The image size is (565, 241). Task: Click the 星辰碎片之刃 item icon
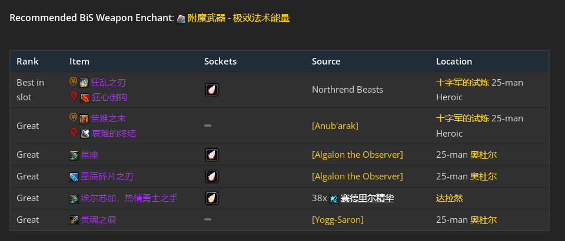74,176
